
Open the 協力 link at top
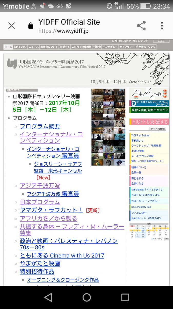[114, 41]
